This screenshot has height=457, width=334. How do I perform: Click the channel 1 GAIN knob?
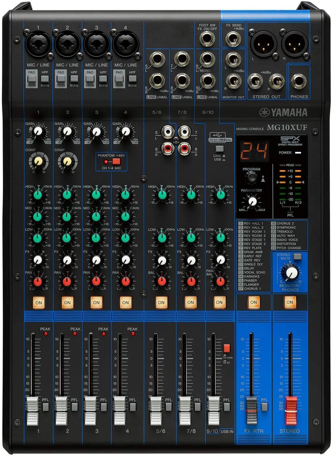pos(38,131)
